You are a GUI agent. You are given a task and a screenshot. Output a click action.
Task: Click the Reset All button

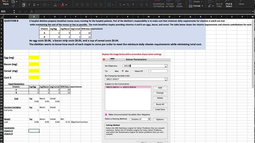click(x=160, y=104)
